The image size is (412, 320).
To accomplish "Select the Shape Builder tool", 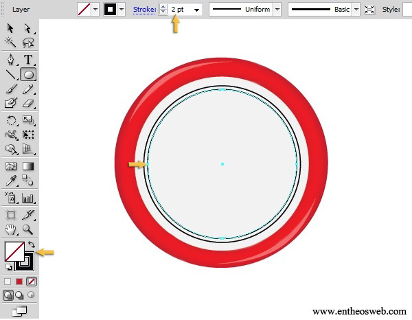I will pos(10,149).
